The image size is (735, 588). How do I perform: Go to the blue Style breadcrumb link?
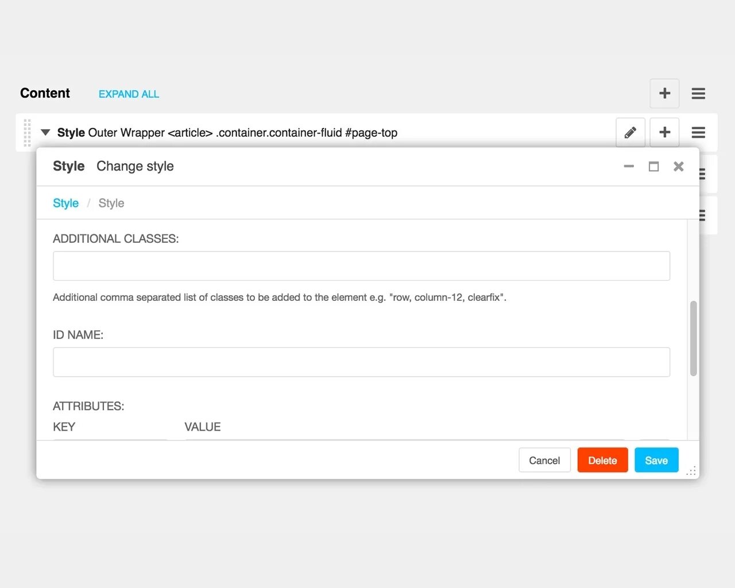pos(65,203)
